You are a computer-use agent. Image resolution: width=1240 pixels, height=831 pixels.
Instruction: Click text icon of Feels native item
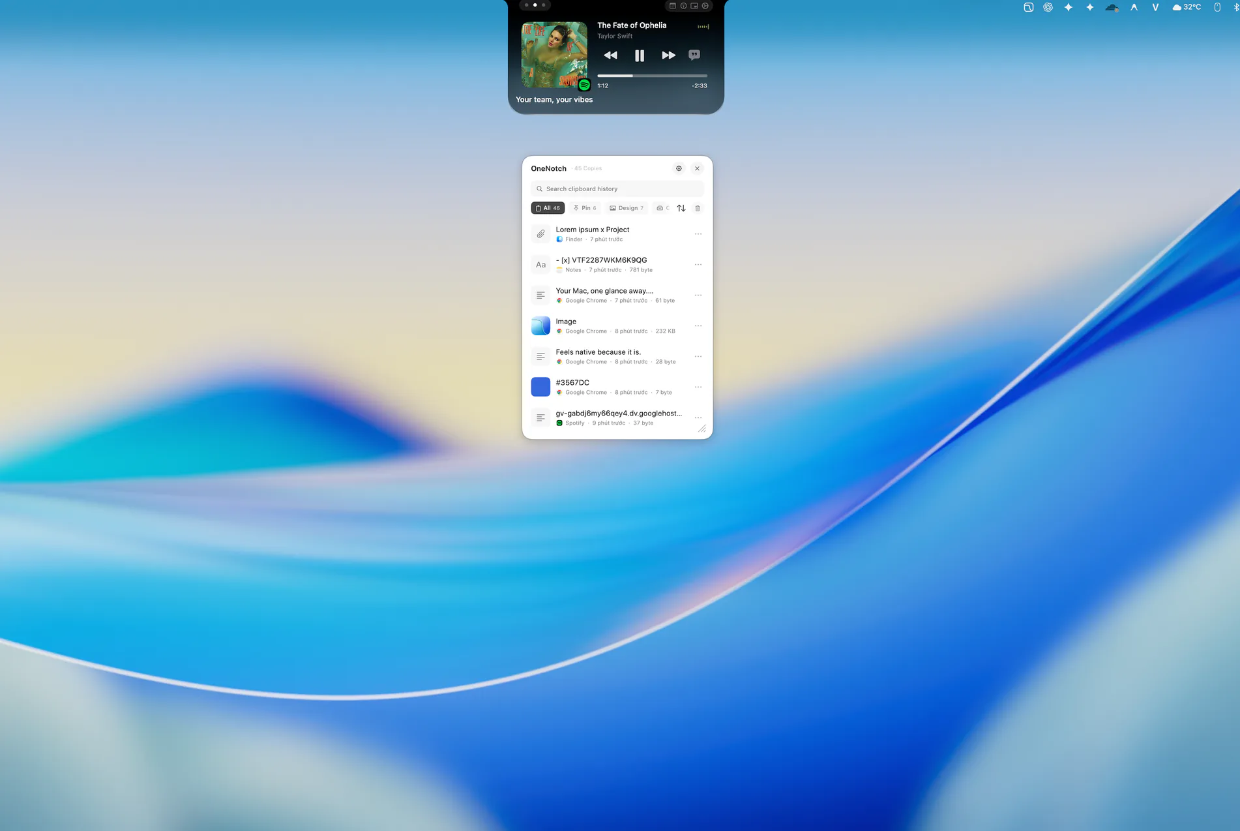point(540,356)
